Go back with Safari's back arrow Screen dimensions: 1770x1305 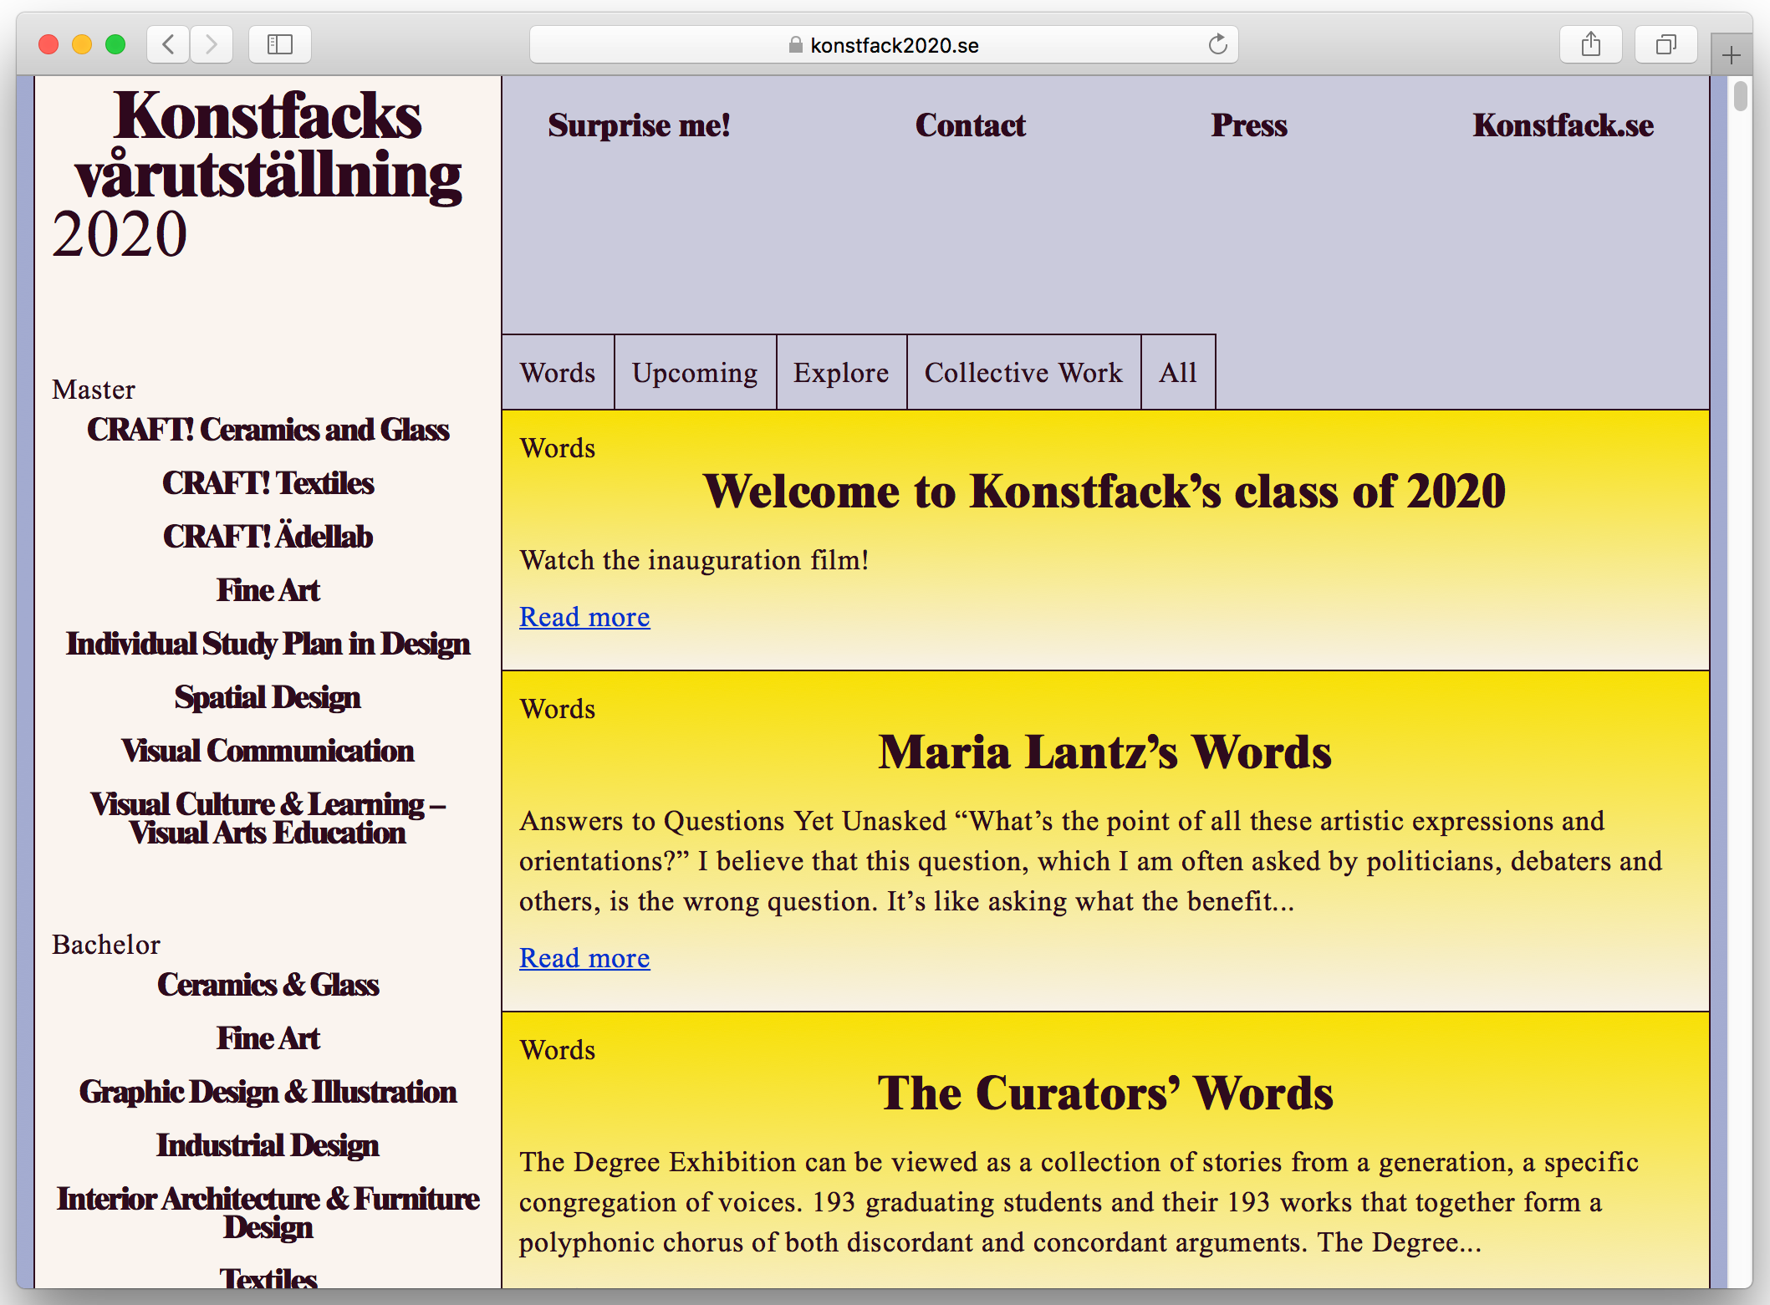(x=168, y=44)
